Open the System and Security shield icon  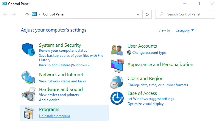click(28, 49)
